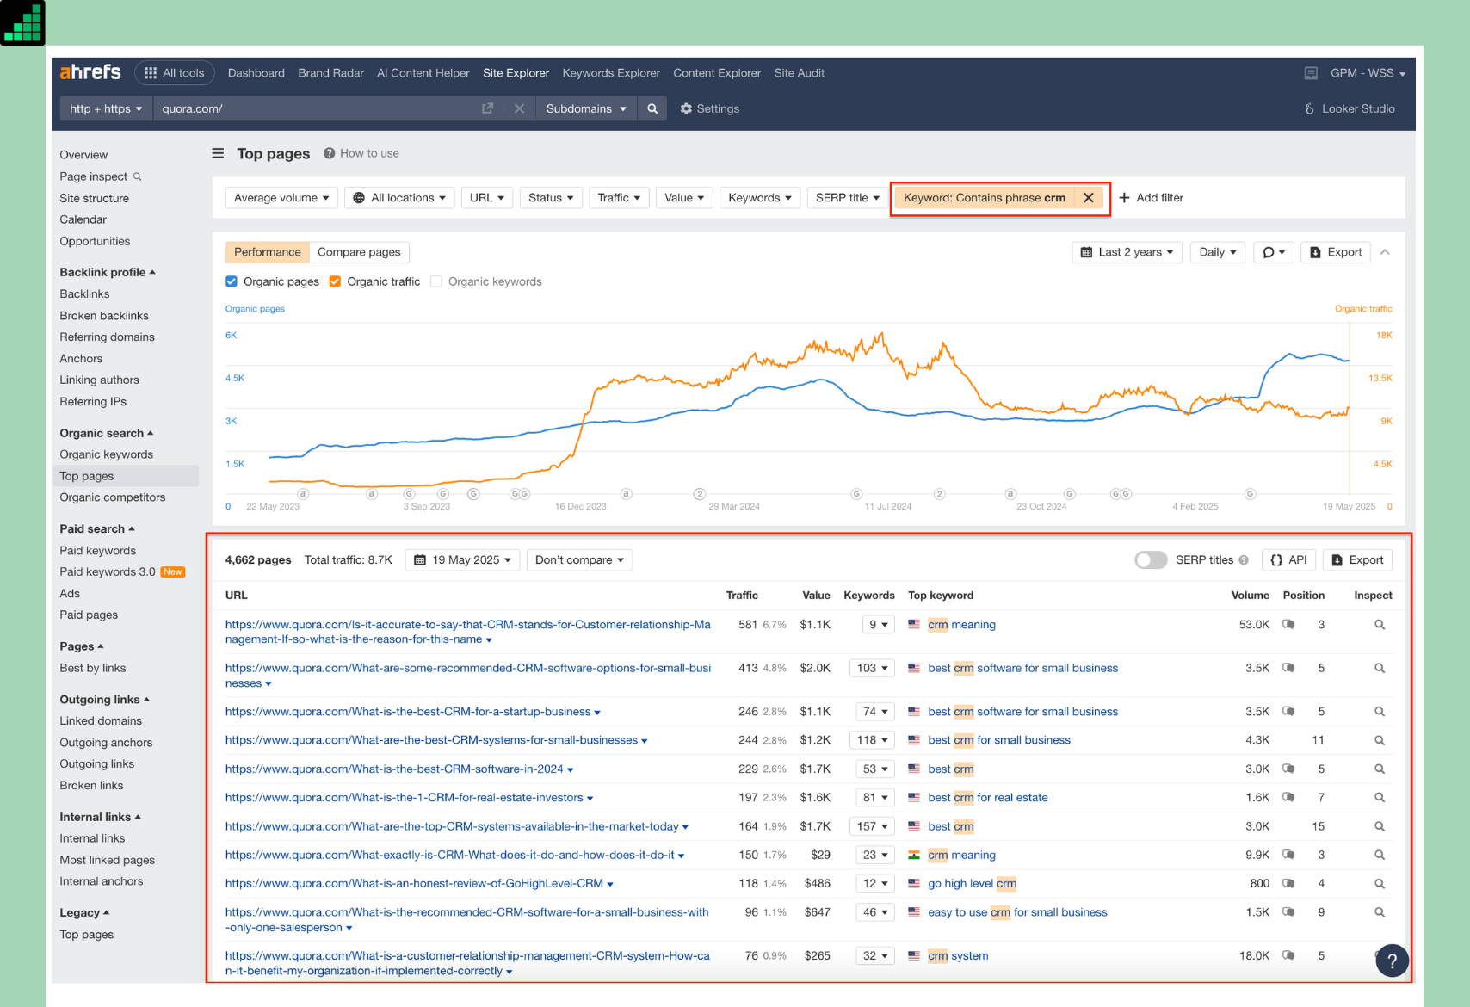Open Paid keywords 3.0 report
Image resolution: width=1470 pixels, height=1007 pixels.
pos(108,571)
